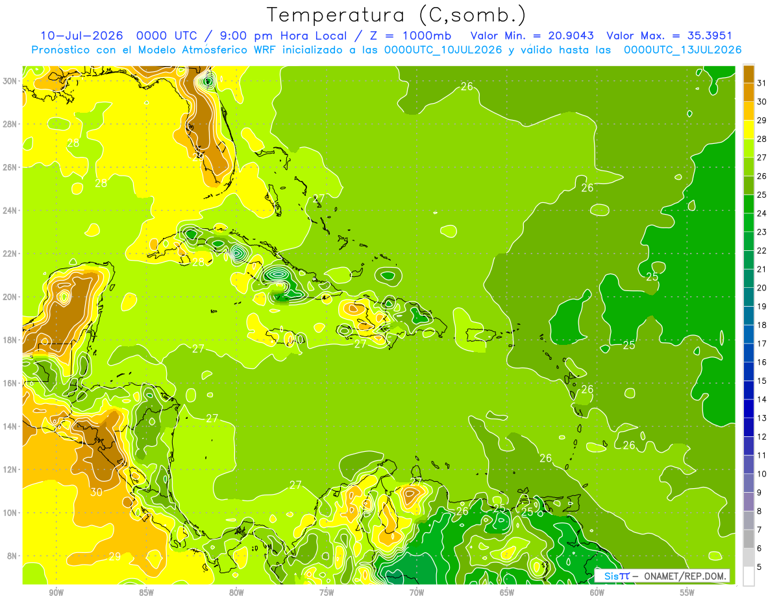This screenshot has height=601, width=779.
Task: Click the color bar label "31"
Action: click(762, 83)
